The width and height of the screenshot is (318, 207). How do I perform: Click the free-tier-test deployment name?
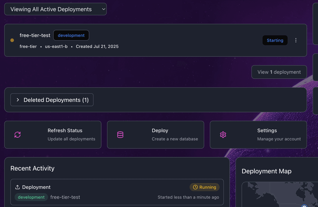(35, 35)
